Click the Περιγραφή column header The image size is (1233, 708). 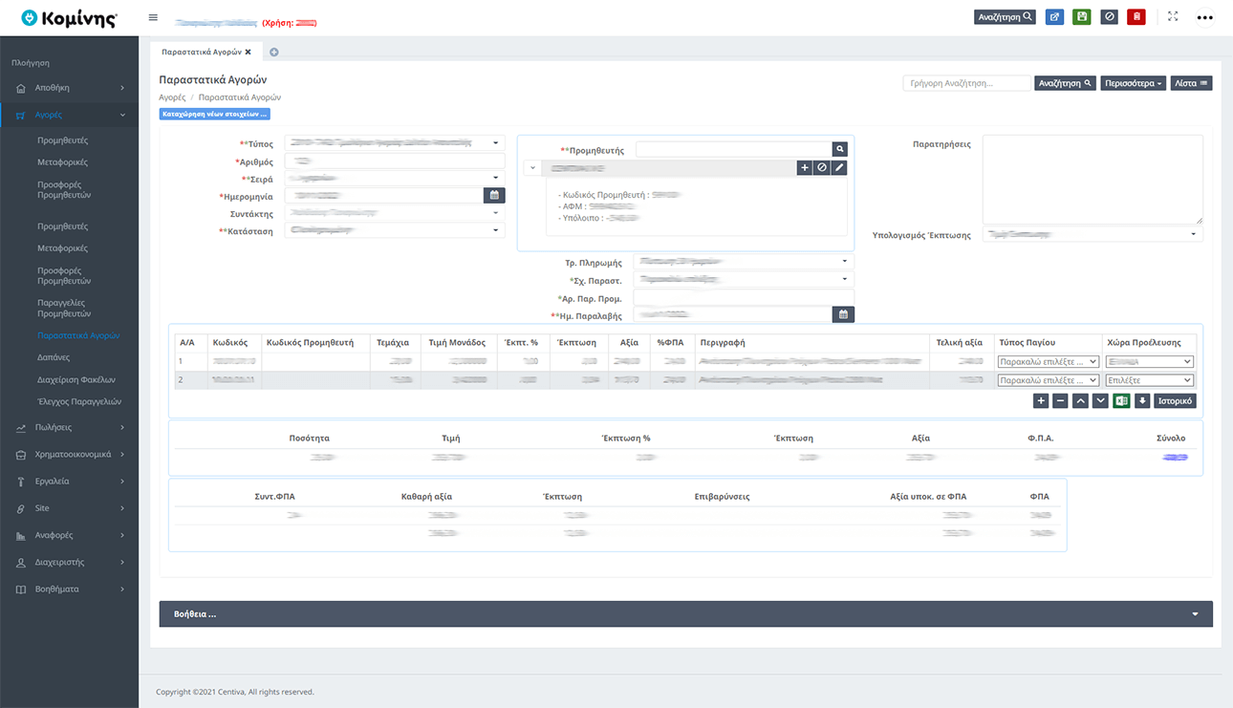click(x=723, y=342)
